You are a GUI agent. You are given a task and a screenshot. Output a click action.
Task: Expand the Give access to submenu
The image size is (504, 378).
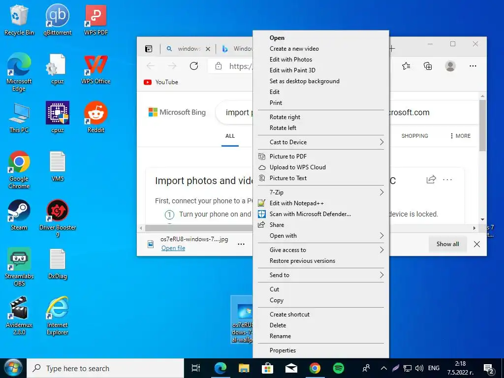(321, 250)
